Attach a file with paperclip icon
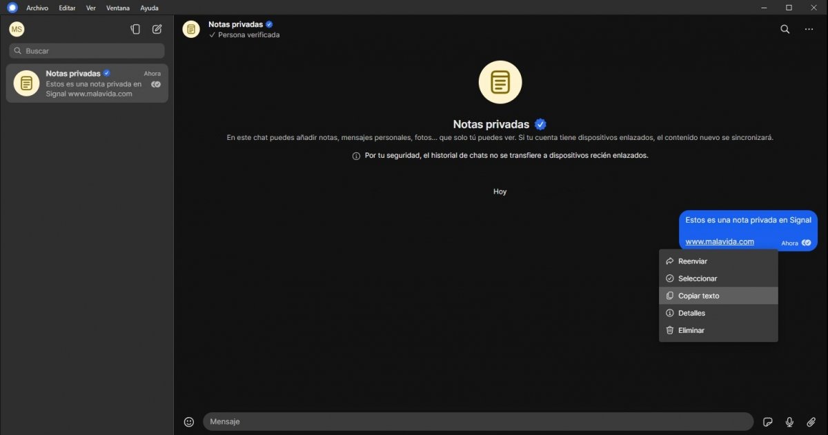This screenshot has height=435, width=828. [811, 421]
